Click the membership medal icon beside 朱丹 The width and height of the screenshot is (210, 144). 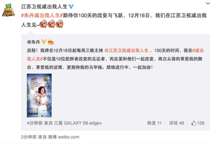coord(51,42)
